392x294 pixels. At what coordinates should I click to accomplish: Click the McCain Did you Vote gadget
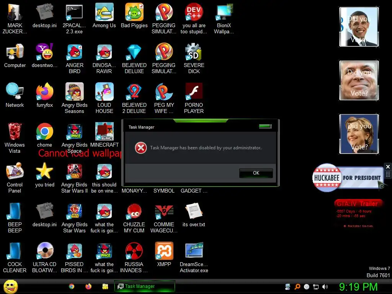[x=359, y=80]
